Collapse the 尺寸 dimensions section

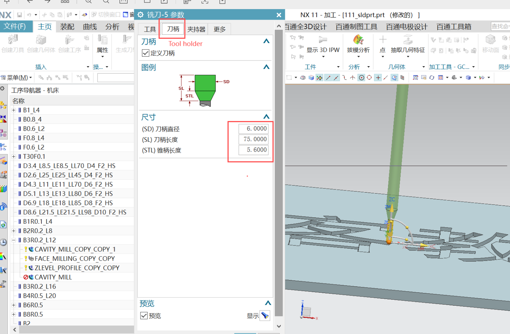pos(266,117)
